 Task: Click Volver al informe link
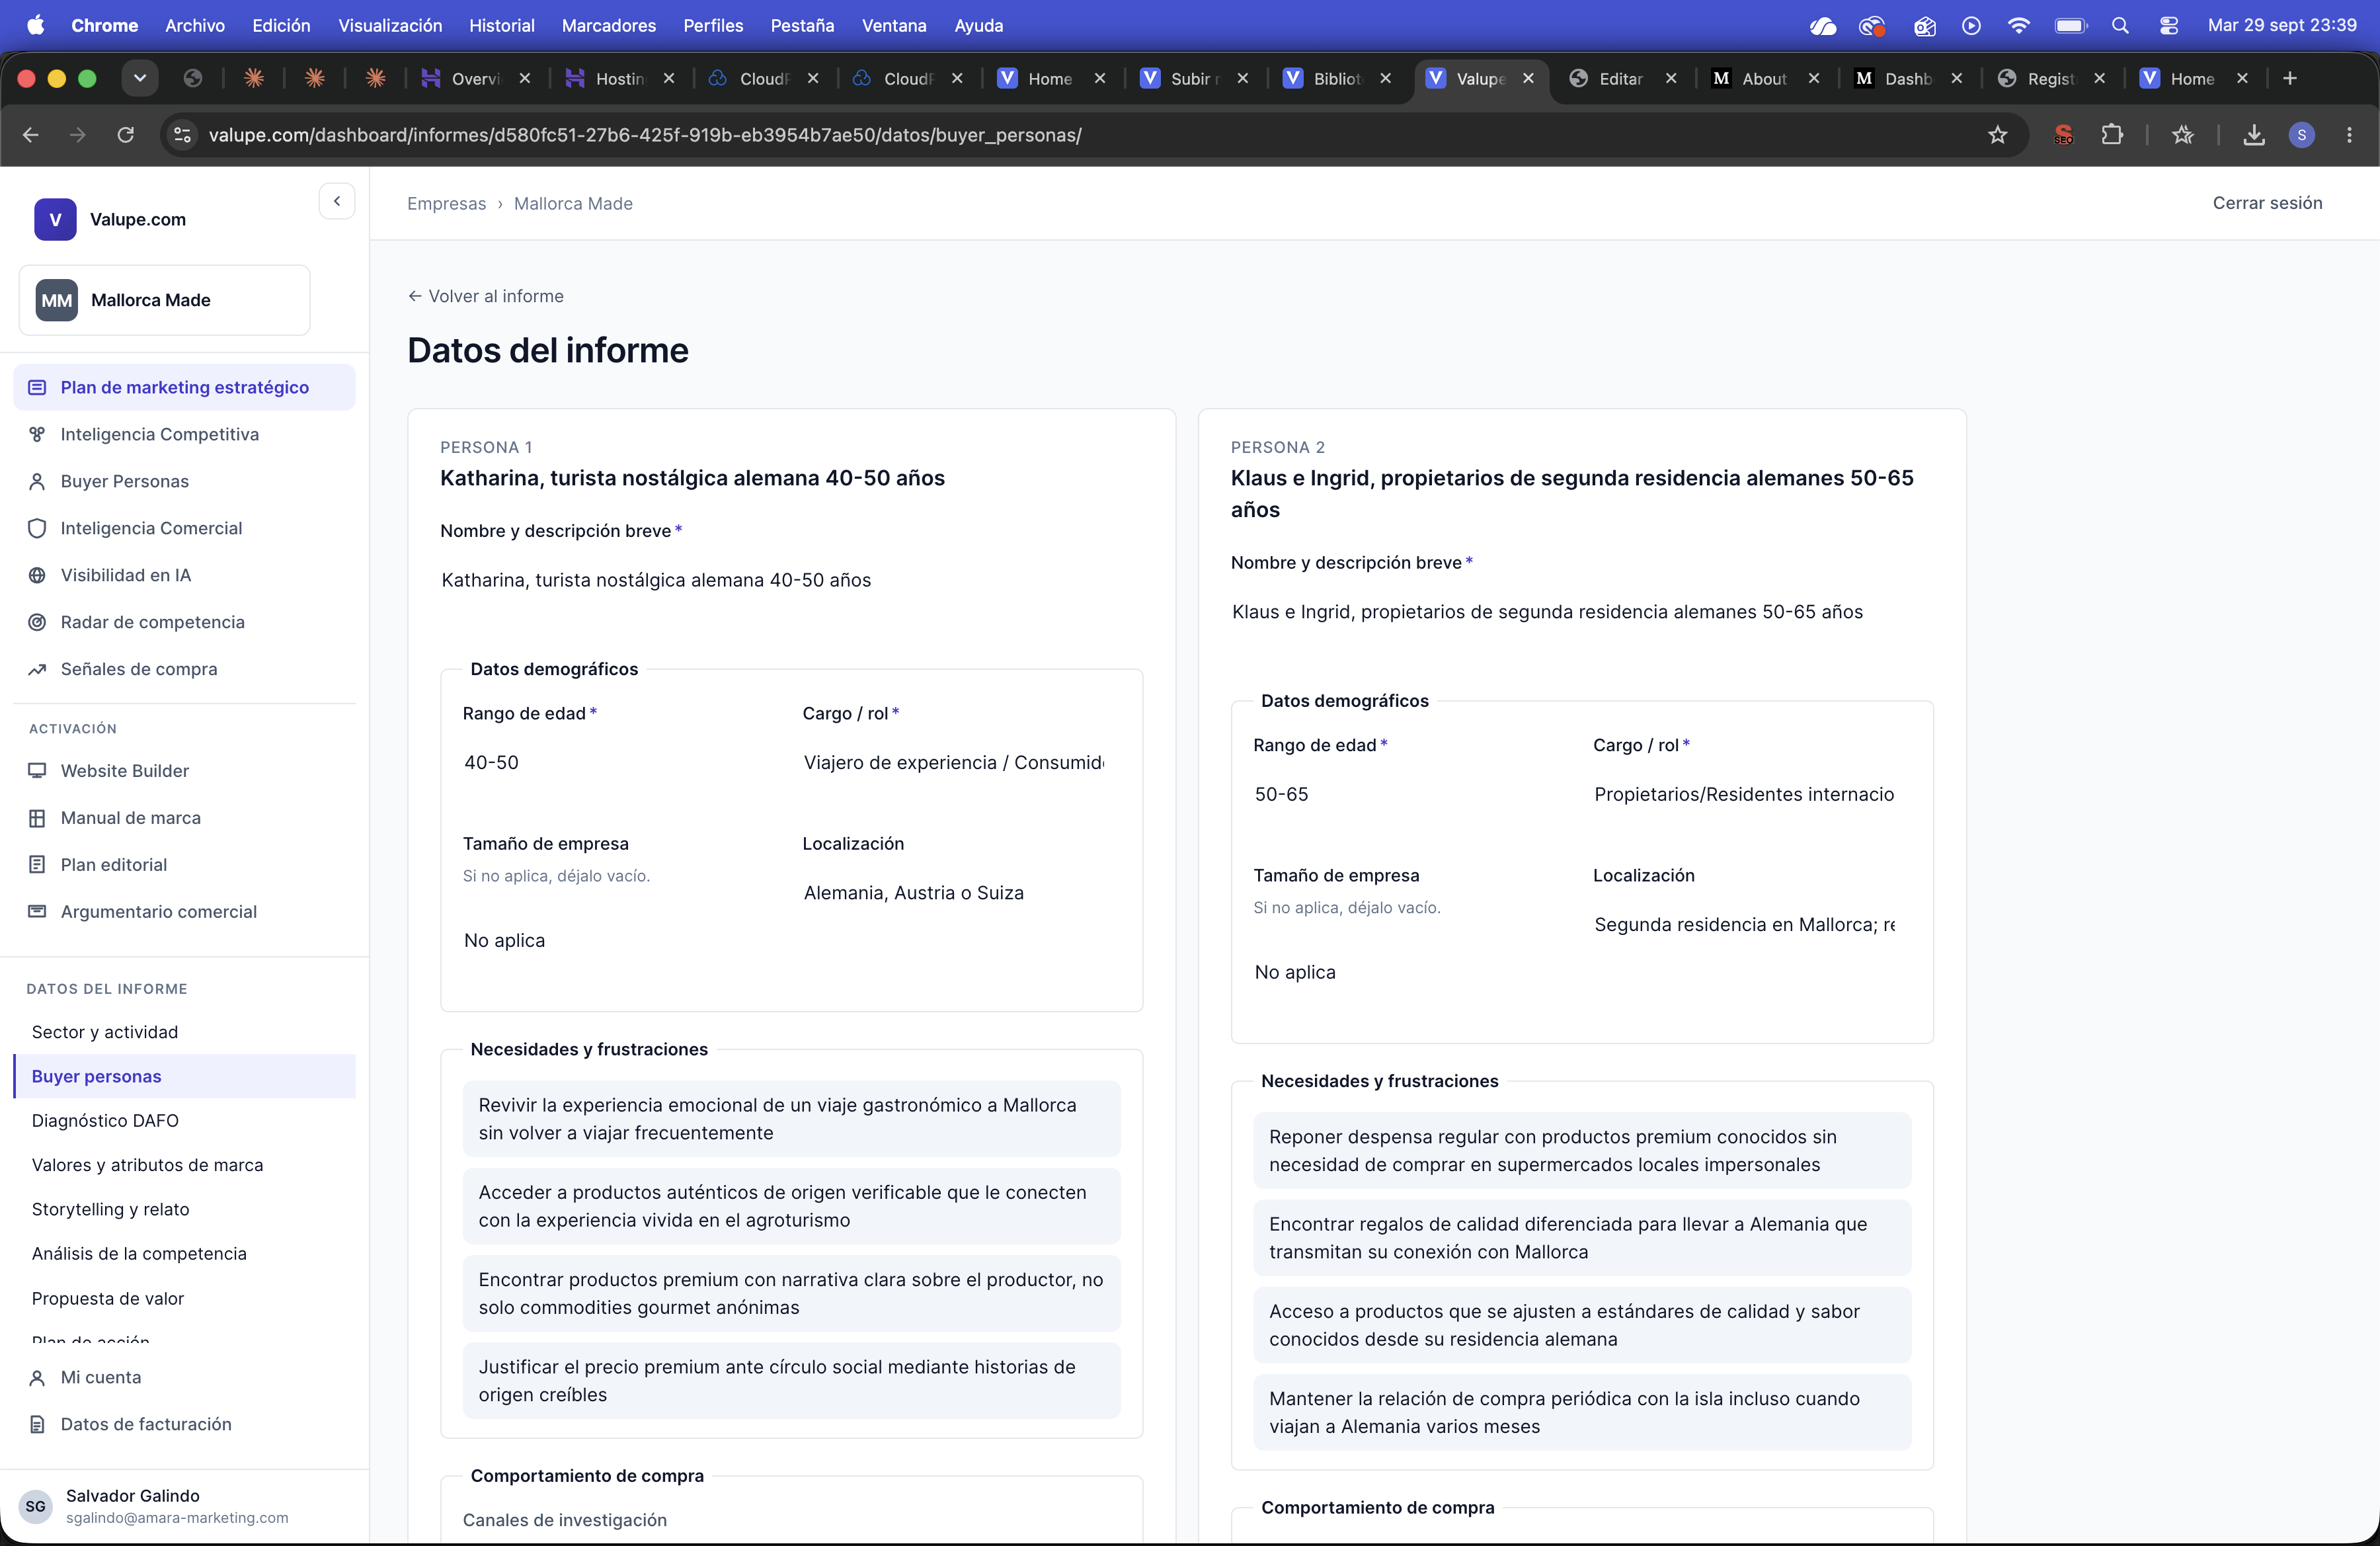pos(486,296)
